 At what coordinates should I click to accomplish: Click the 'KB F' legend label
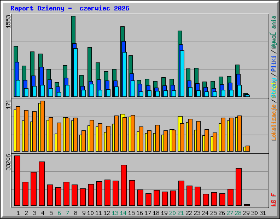[x=274, y=200]
